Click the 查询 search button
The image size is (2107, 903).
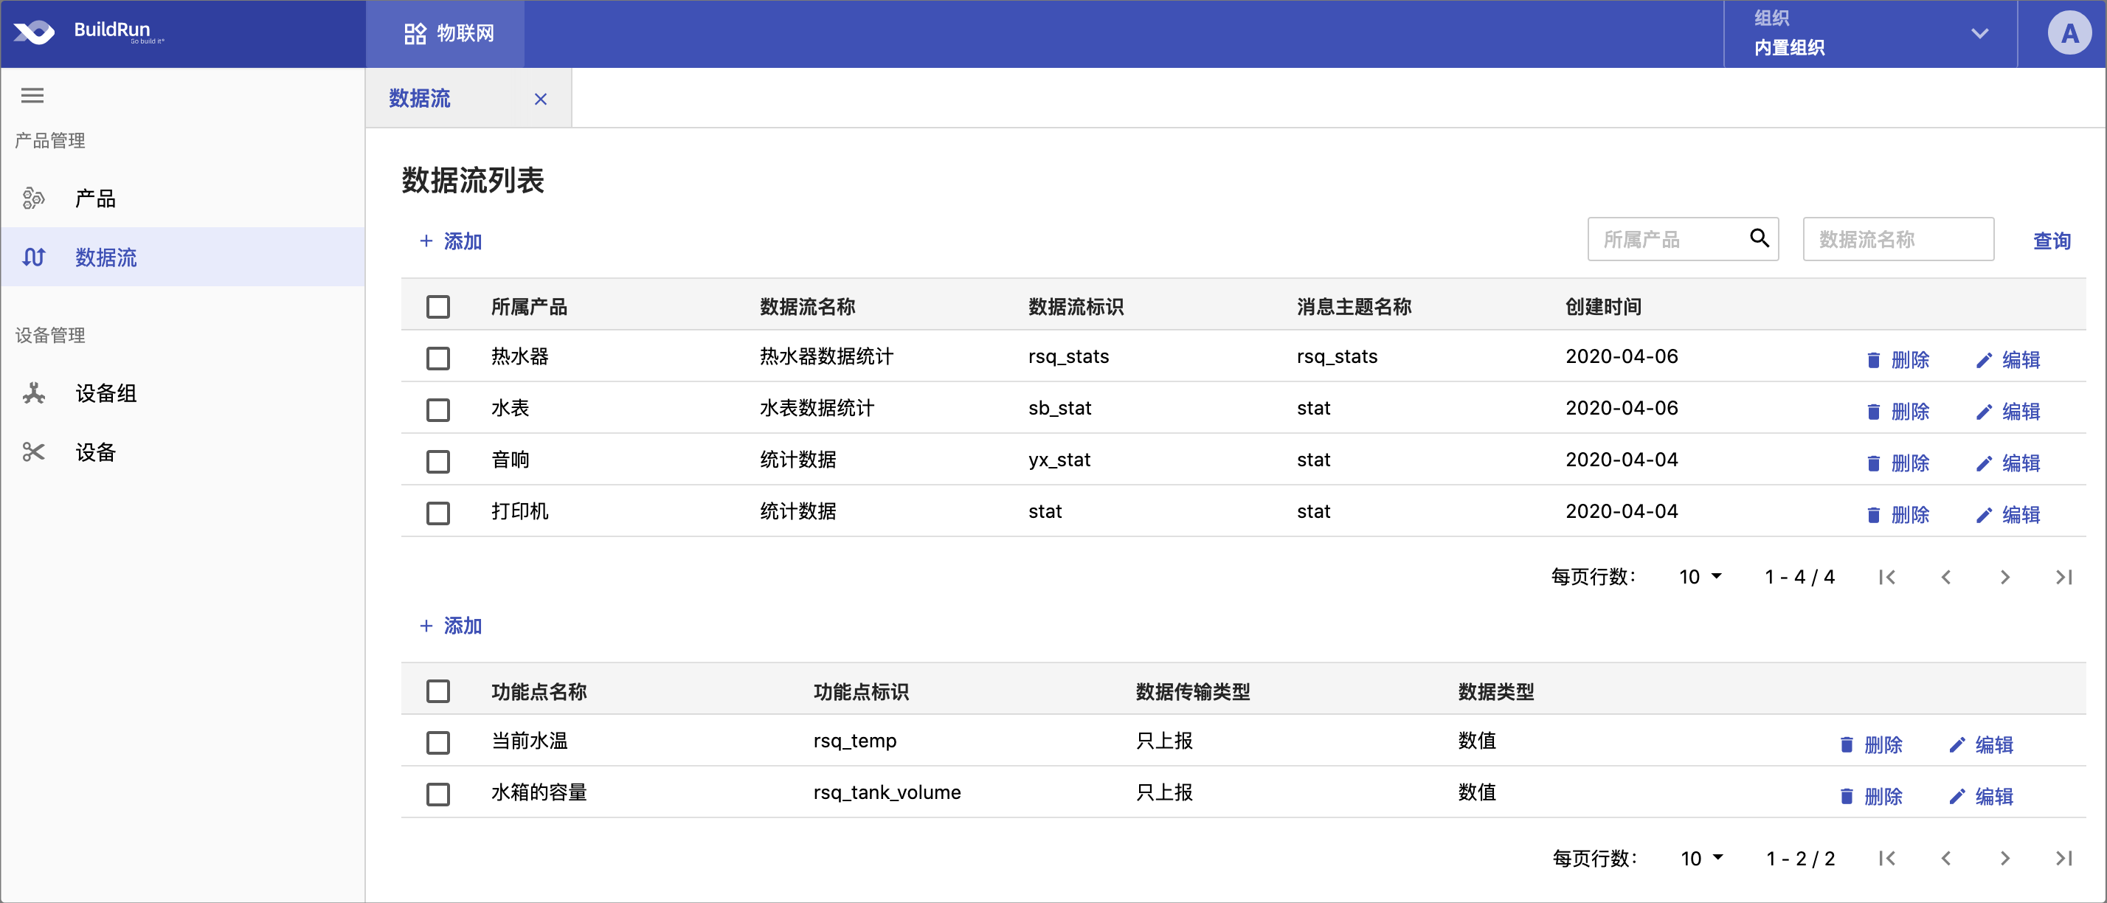tap(2051, 241)
